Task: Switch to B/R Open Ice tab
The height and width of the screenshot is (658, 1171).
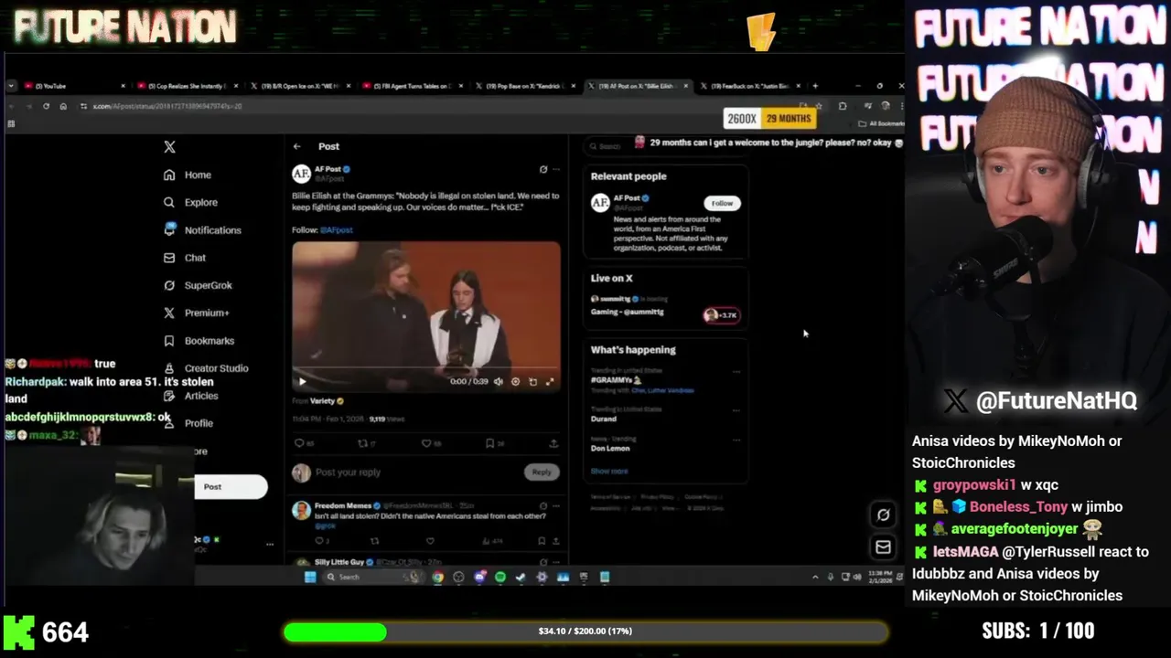Action: point(300,86)
